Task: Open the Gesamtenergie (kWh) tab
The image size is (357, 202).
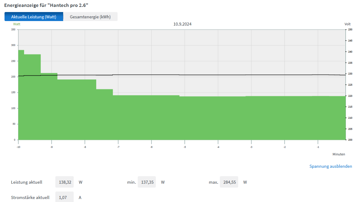Action: pyautogui.click(x=90, y=17)
